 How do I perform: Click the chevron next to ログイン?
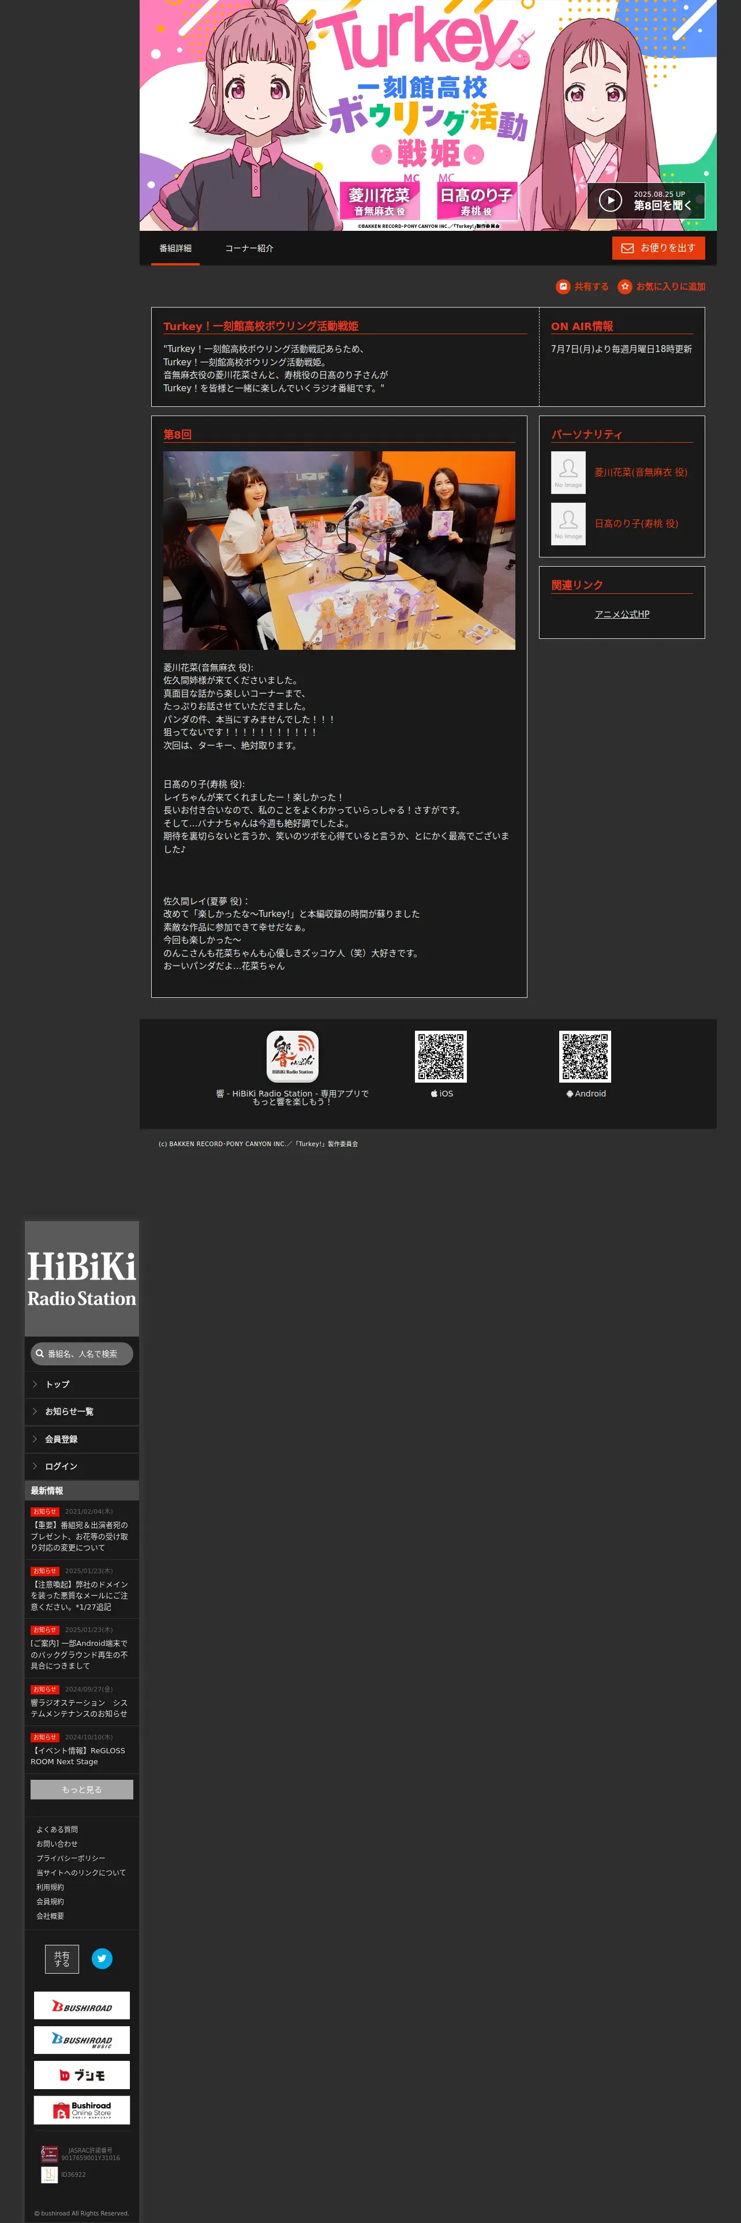point(35,1466)
